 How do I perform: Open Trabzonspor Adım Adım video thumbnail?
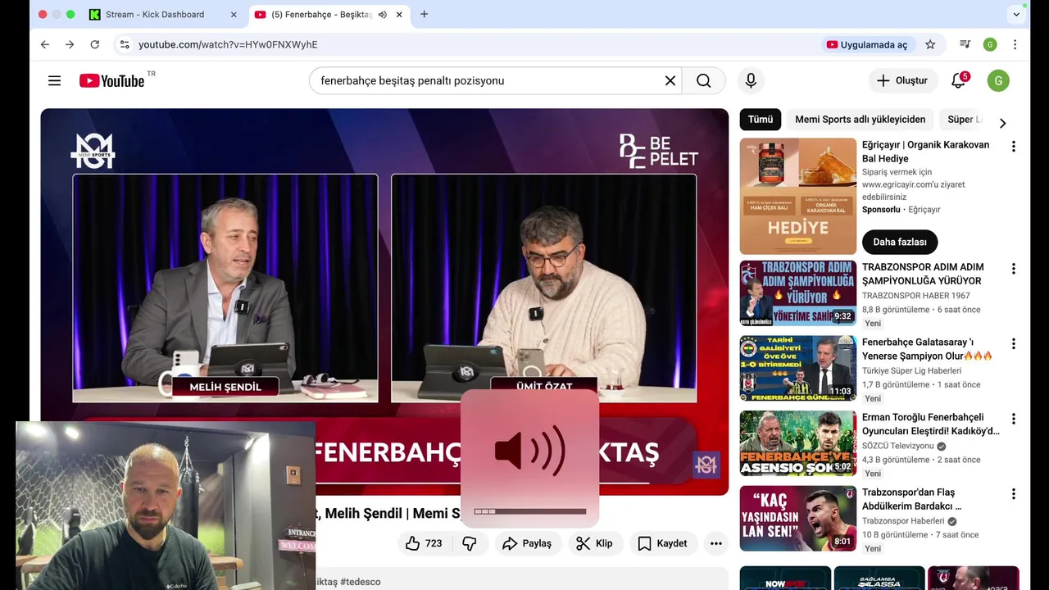[x=798, y=293]
